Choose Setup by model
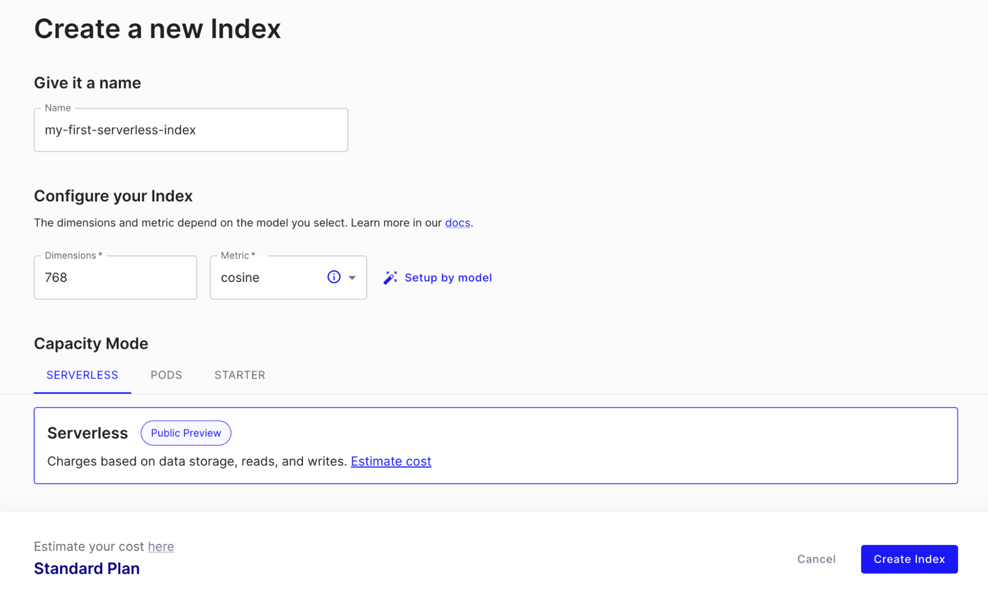The width and height of the screenshot is (988, 592). point(448,278)
